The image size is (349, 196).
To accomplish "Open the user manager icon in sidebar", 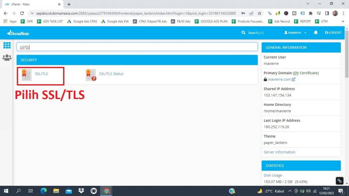I will tap(7, 58).
